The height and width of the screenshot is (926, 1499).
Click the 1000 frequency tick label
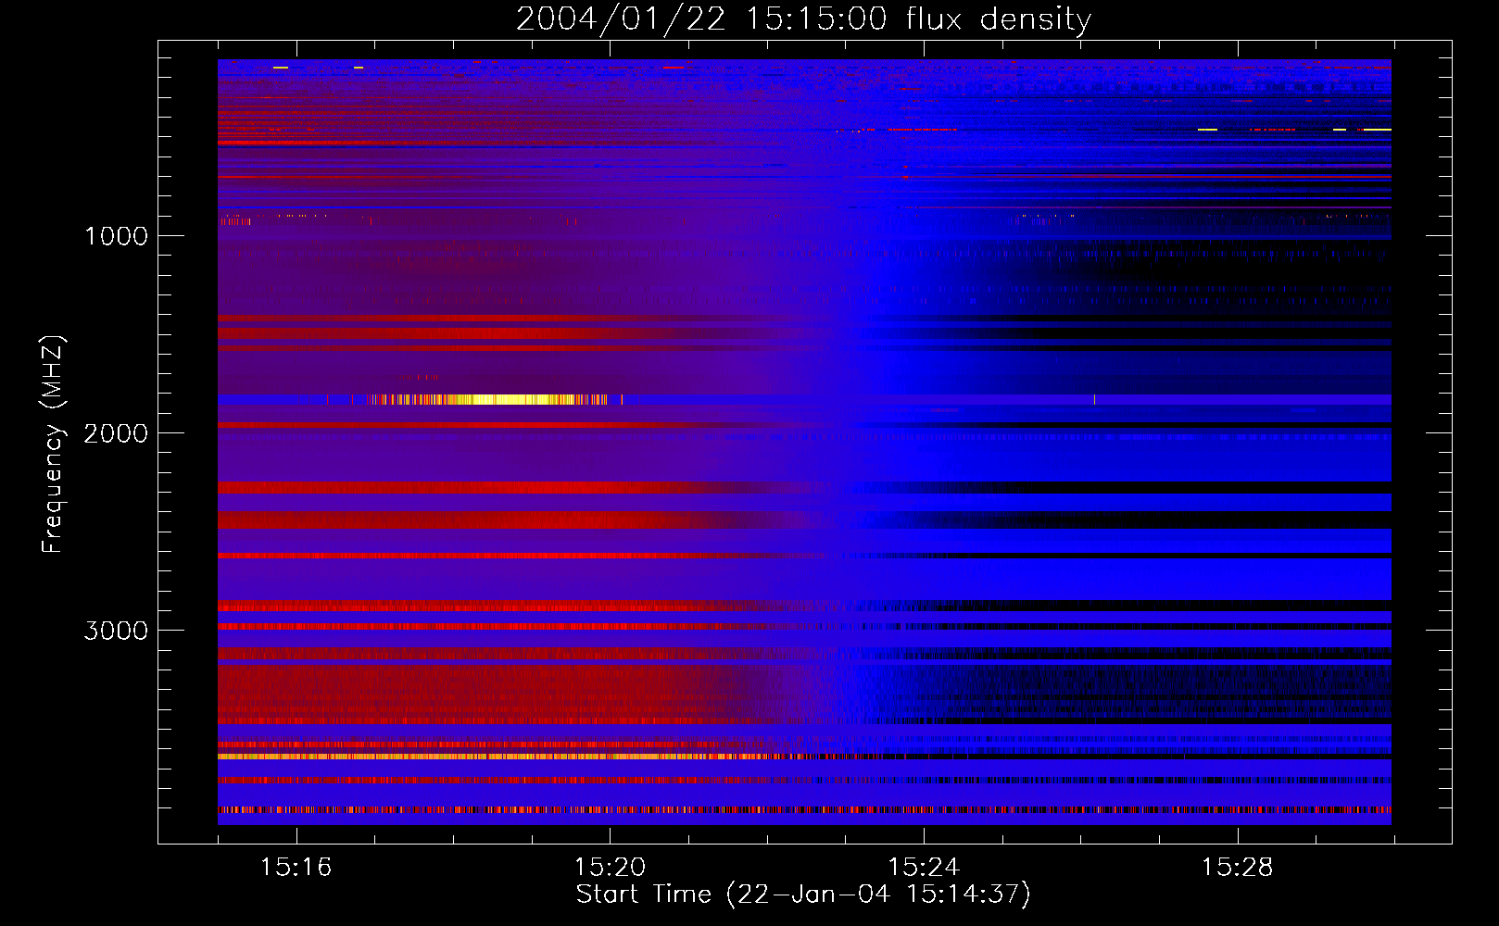[116, 236]
